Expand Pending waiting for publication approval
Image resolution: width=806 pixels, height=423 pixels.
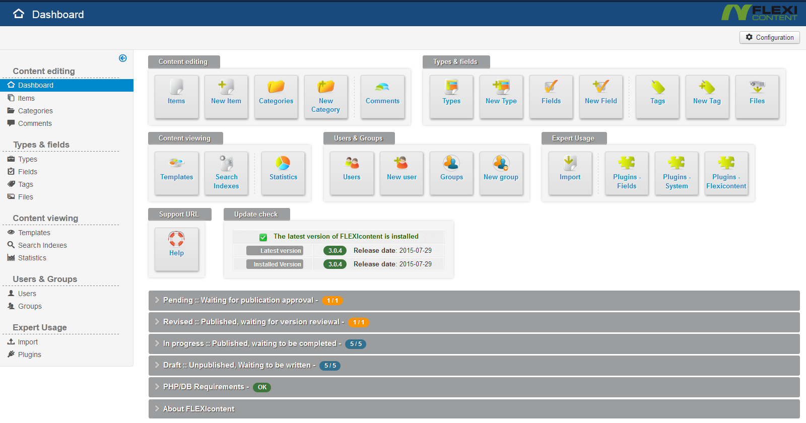click(x=474, y=300)
